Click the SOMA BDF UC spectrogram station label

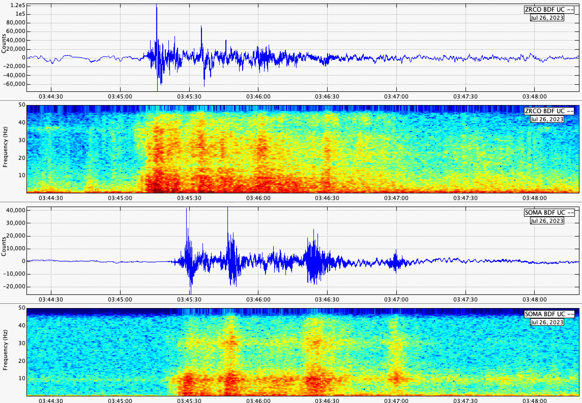pyautogui.click(x=549, y=314)
